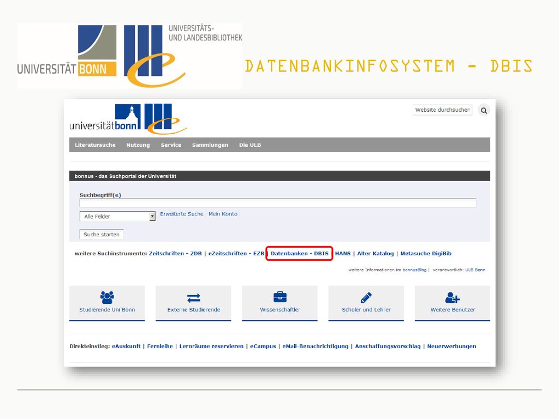559x419 pixels.
Task: Open the Sammlungen menu
Action: pos(210,145)
